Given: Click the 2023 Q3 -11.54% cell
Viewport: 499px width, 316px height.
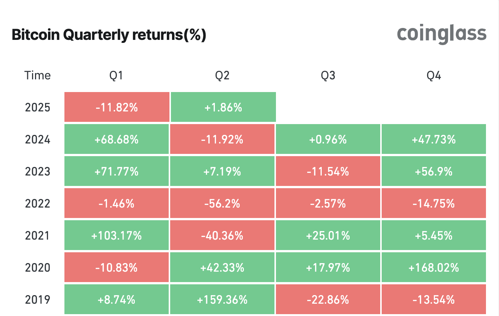Looking at the screenshot, I should [x=328, y=172].
